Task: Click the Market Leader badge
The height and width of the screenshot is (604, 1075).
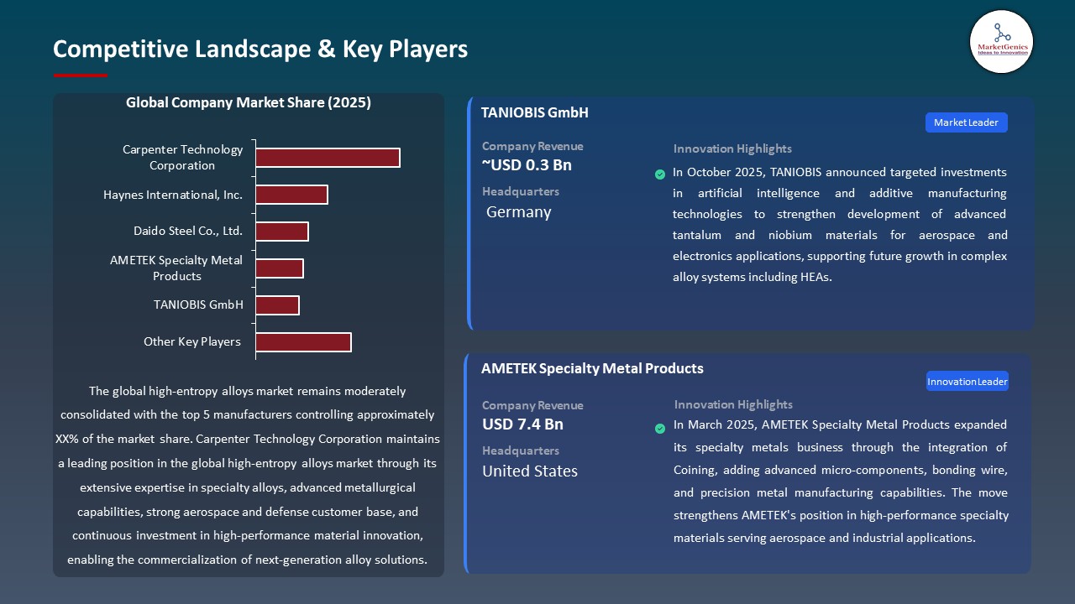Action: 966,122
